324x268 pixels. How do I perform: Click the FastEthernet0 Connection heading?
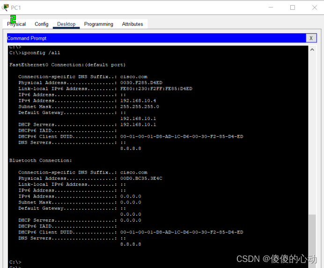pos(67,65)
